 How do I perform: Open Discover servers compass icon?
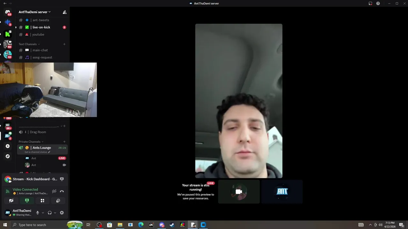8,156
